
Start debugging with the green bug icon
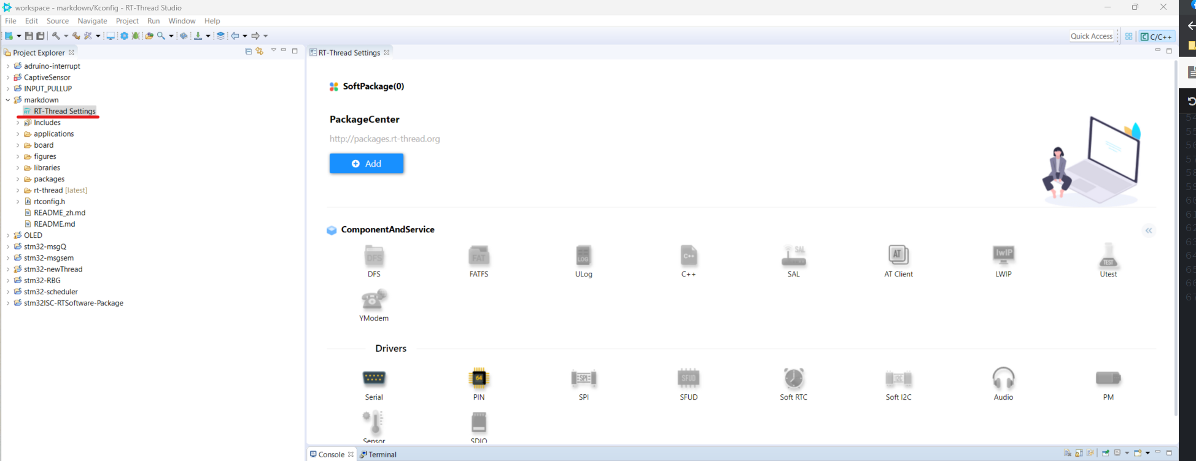point(136,36)
